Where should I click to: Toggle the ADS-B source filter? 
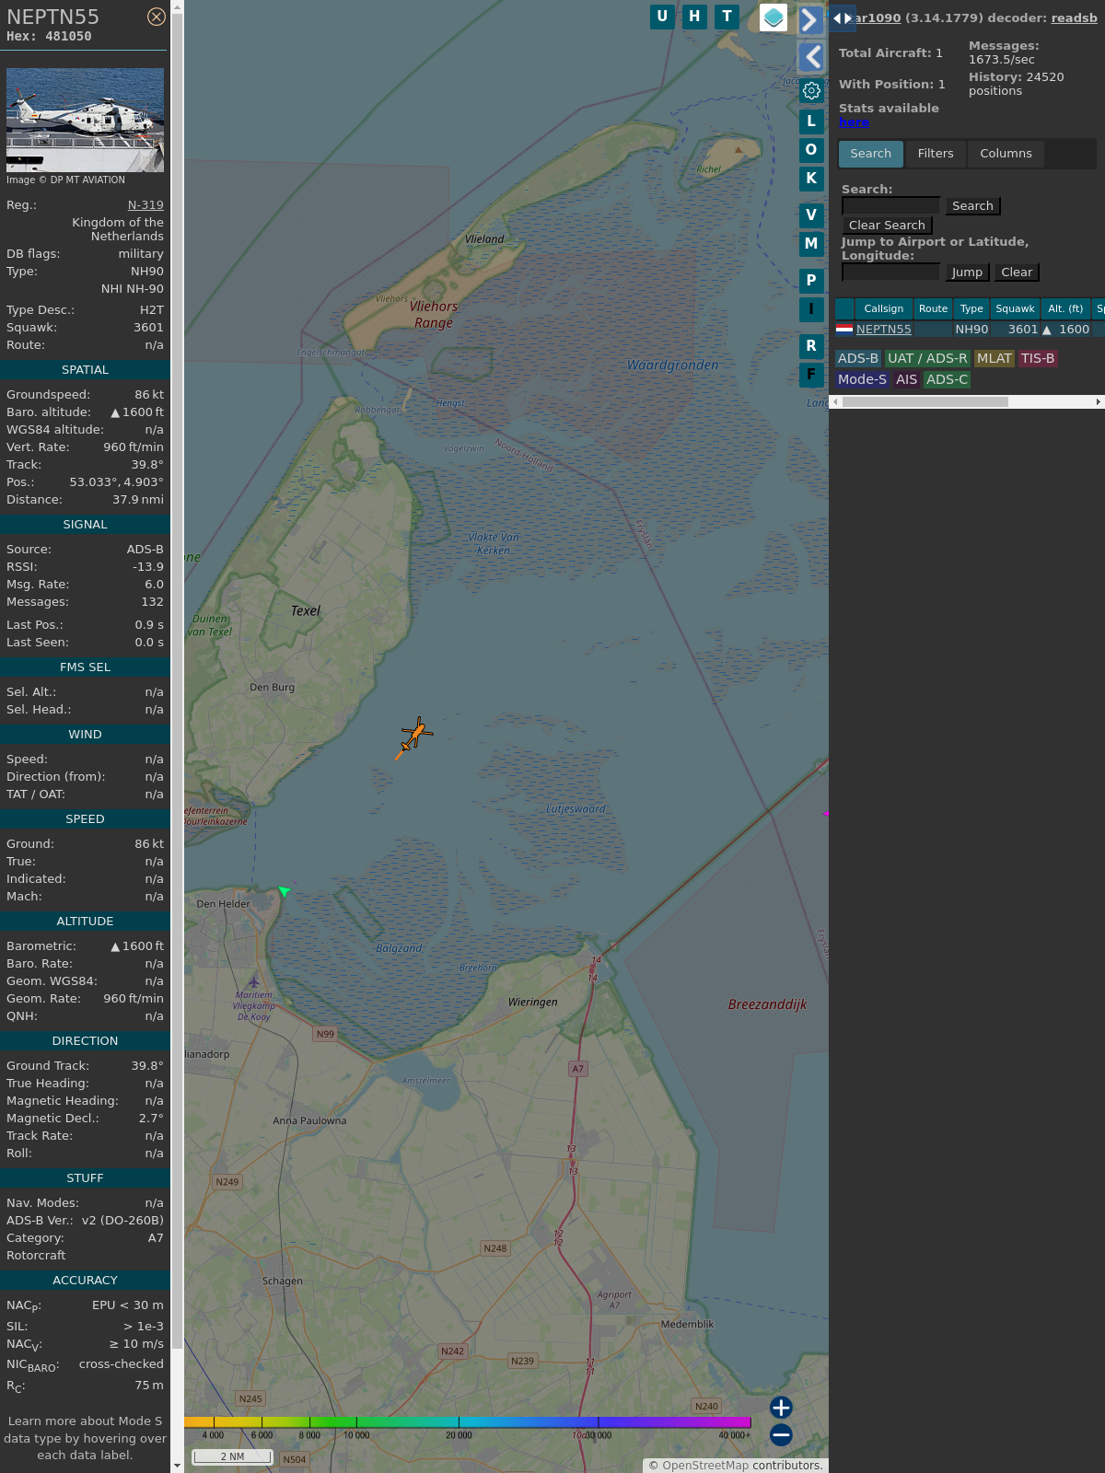click(x=858, y=358)
